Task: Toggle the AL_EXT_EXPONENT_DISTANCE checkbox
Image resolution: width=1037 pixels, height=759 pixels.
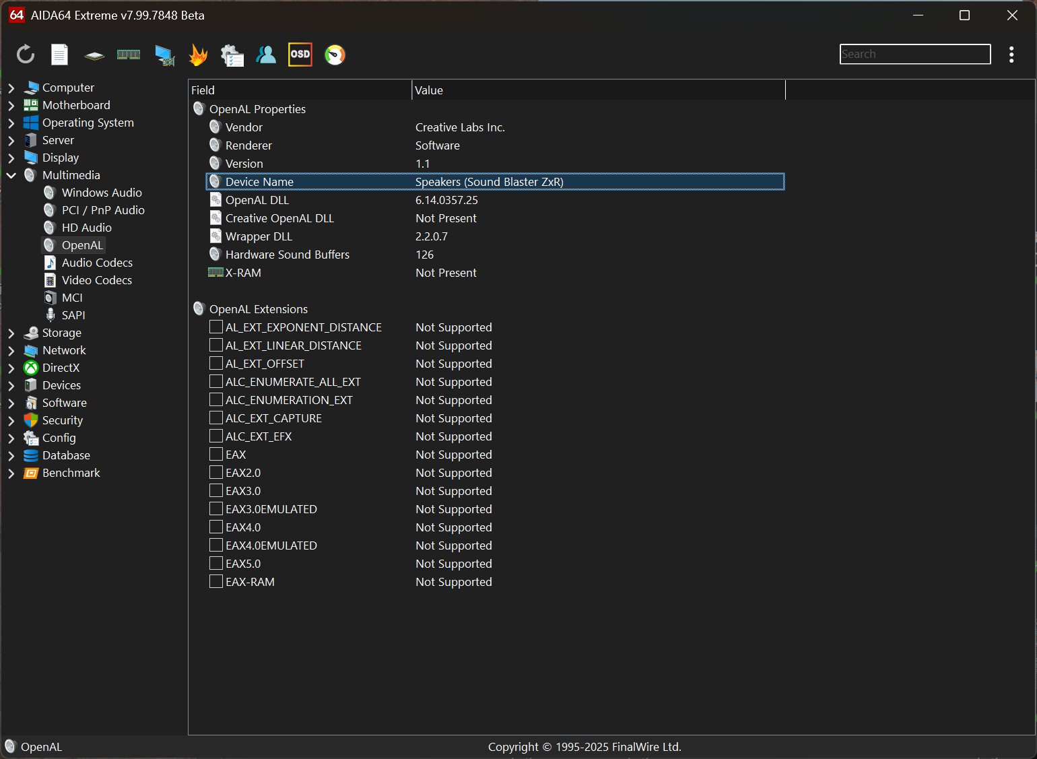Action: [216, 327]
